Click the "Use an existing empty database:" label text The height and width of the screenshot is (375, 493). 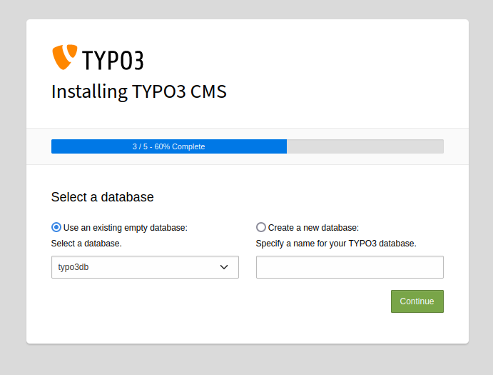click(125, 228)
